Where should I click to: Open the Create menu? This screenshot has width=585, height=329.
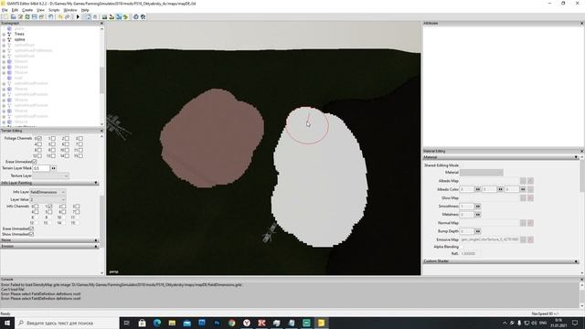(27, 10)
